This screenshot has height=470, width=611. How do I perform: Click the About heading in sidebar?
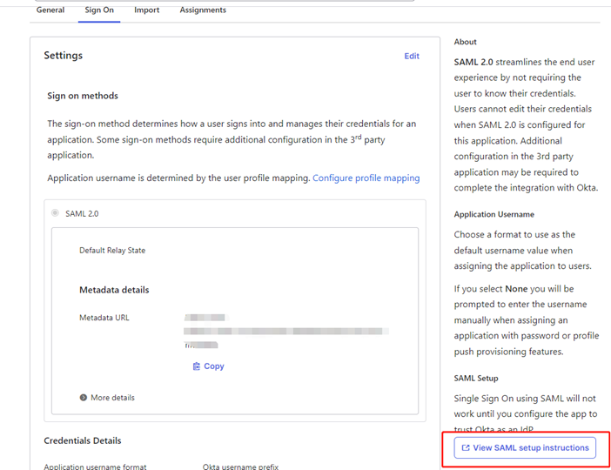point(466,42)
